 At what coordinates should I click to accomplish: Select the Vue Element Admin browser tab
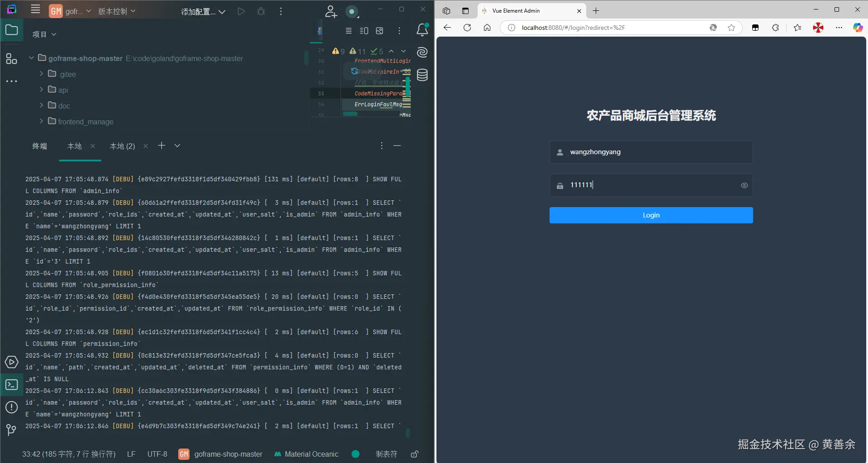532,11
